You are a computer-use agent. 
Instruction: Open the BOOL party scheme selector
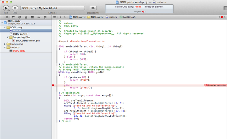click(29, 8)
